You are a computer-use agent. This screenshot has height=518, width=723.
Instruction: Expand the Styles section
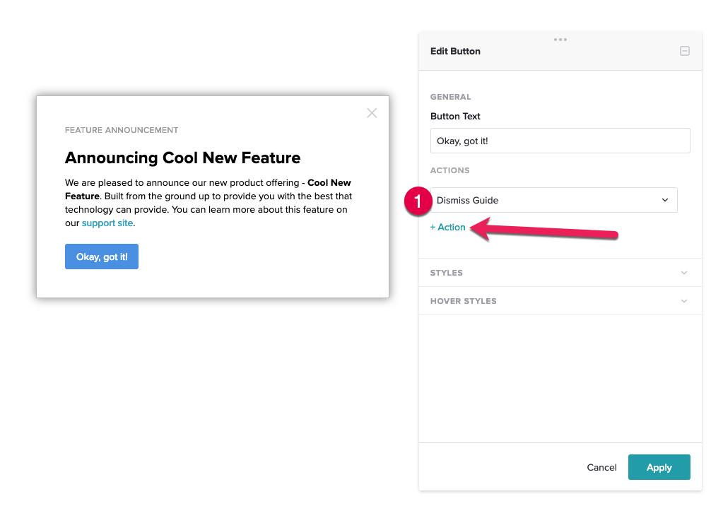(x=560, y=273)
